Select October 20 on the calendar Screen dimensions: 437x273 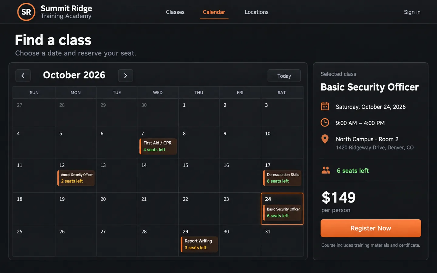point(117,209)
